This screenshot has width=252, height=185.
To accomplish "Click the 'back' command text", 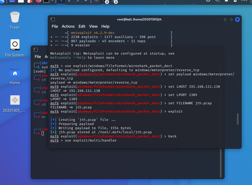I will [x=172, y=136].
